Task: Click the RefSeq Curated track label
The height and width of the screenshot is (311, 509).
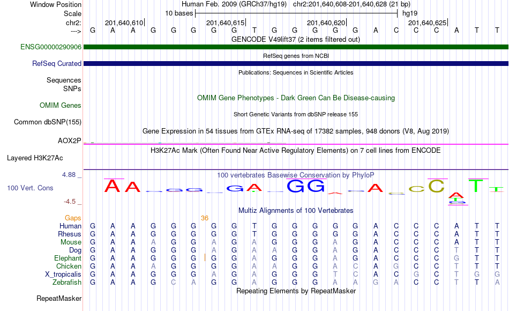Action: tap(56, 63)
